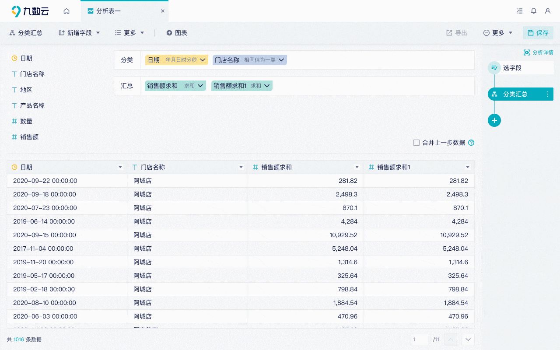Image resolution: width=560 pixels, height=350 pixels.
Task: Toggle 合并上一步数据 checkbox
Action: tap(416, 143)
